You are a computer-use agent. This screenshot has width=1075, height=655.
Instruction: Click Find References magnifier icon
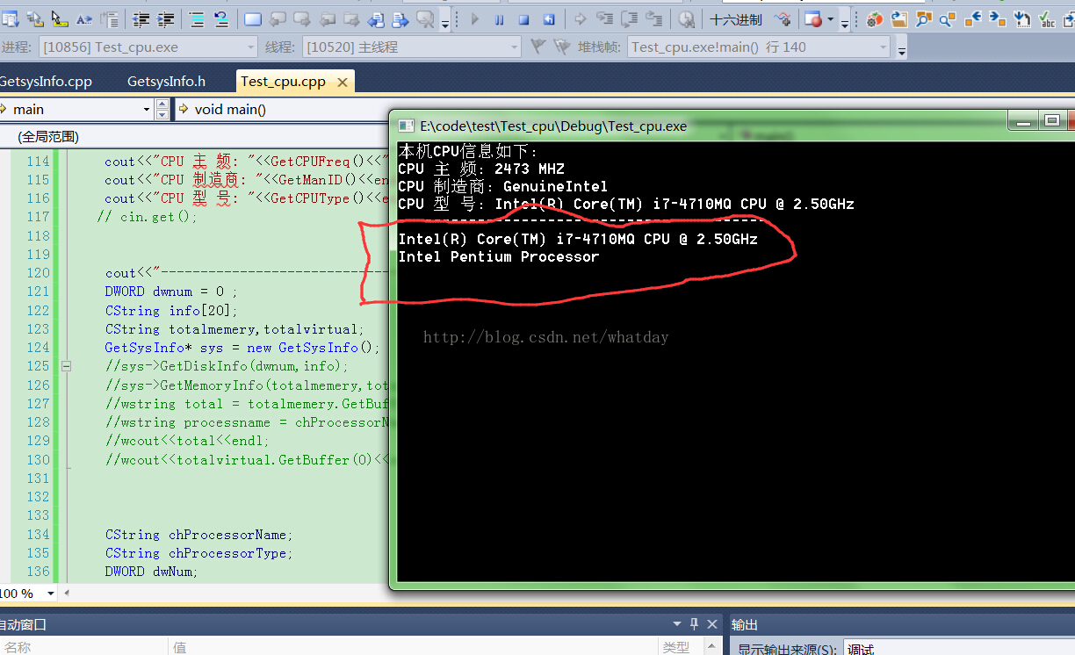[x=949, y=19]
